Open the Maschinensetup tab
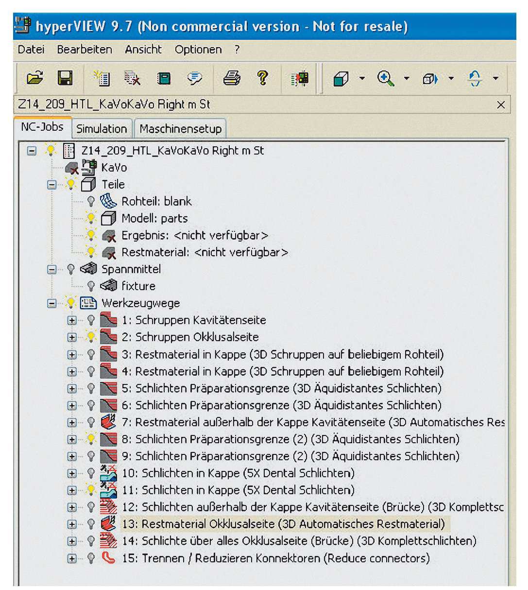This screenshot has width=528, height=590. click(180, 129)
